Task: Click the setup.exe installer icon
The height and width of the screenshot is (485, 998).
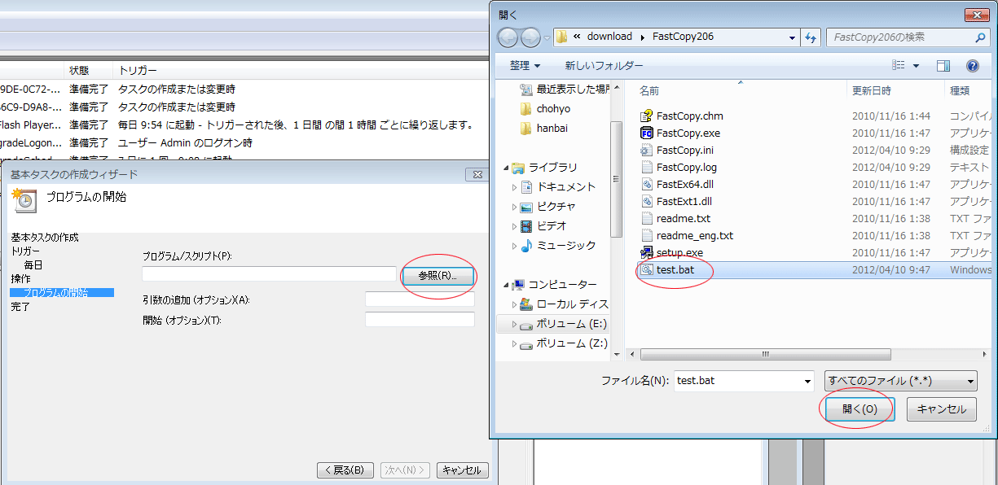Action: [647, 252]
